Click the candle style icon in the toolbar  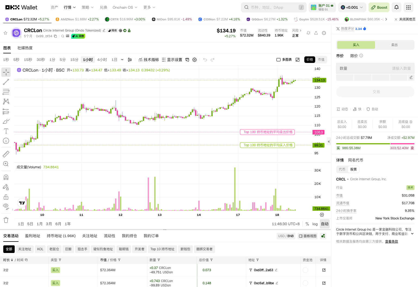click(130, 60)
